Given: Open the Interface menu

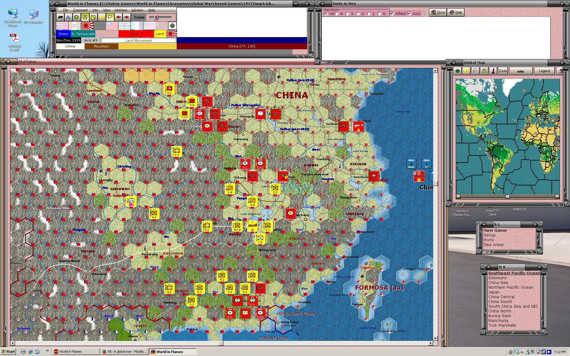Looking at the screenshot, I should pyautogui.click(x=121, y=10).
